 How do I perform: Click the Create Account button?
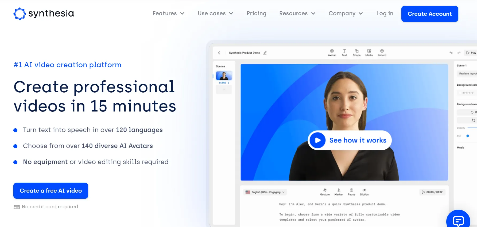(429, 14)
